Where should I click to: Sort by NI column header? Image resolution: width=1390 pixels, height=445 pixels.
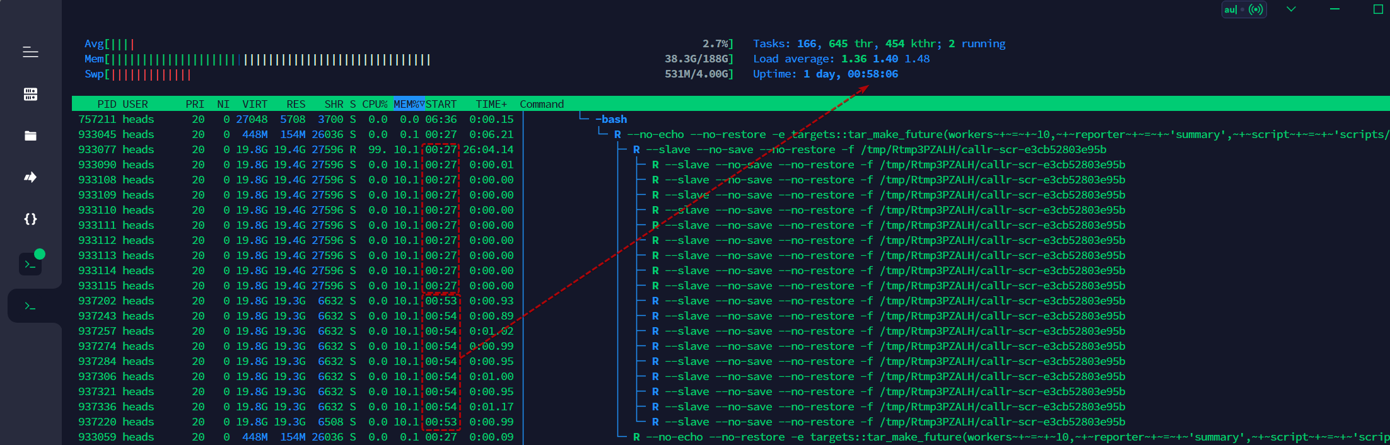pos(223,104)
